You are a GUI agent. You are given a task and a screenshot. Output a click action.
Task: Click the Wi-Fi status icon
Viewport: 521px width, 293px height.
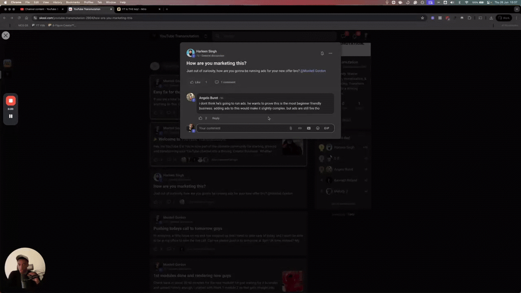pyautogui.click(x=467, y=3)
